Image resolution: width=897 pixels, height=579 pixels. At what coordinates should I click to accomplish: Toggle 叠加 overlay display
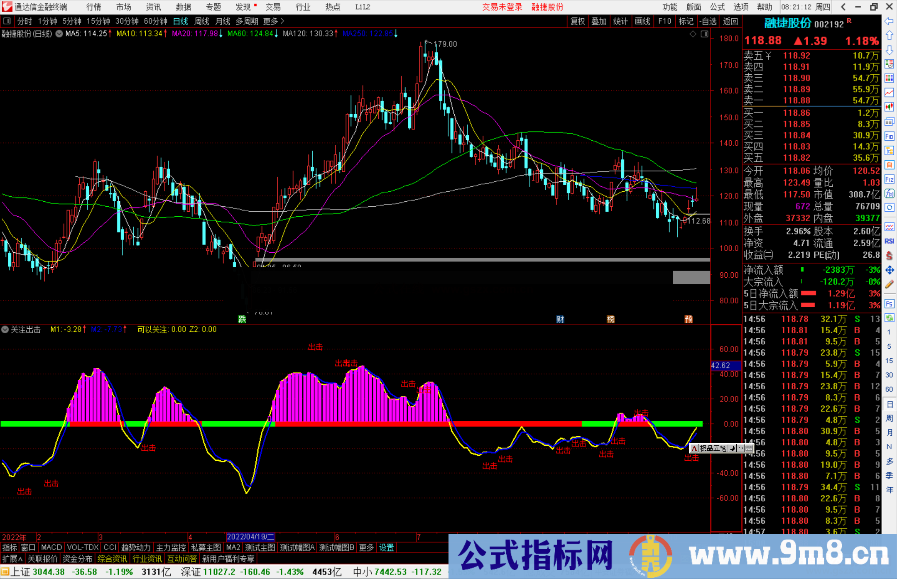point(599,21)
